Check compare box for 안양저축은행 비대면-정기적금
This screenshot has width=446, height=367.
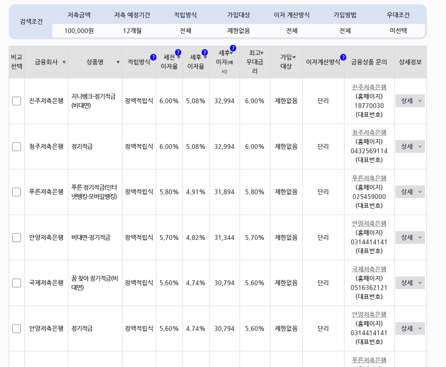click(17, 238)
